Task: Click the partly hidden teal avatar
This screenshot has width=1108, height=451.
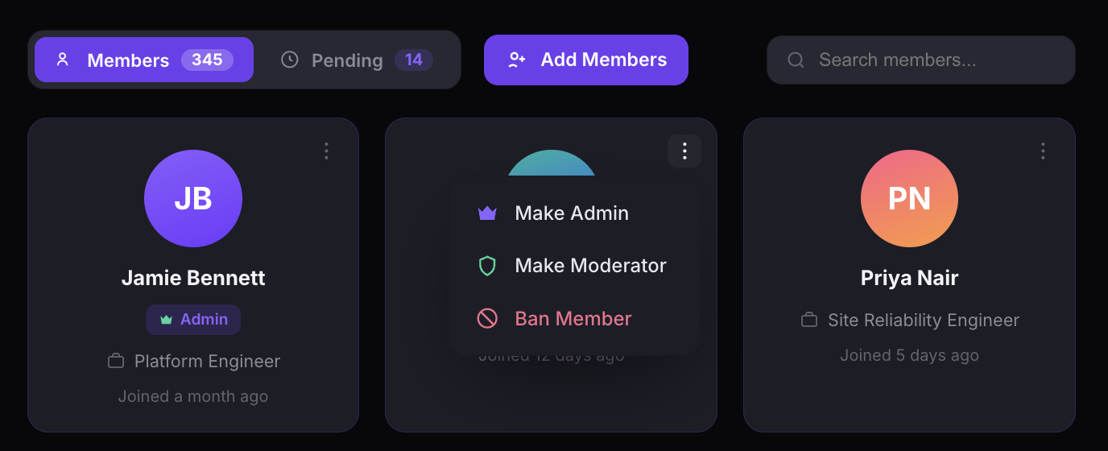Action: [551, 163]
